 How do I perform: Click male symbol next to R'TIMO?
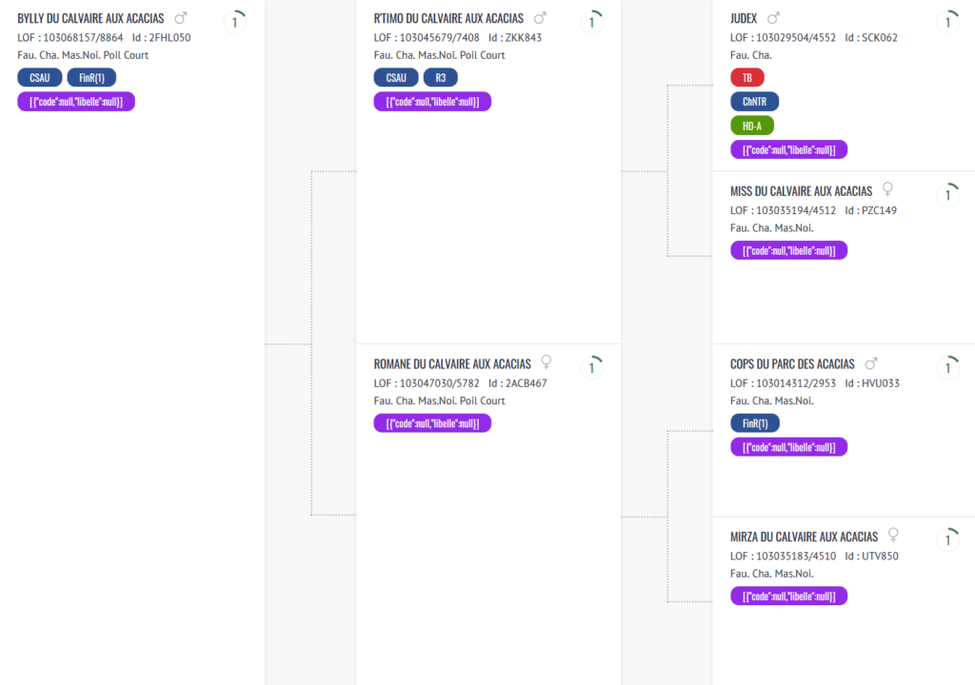pos(540,18)
